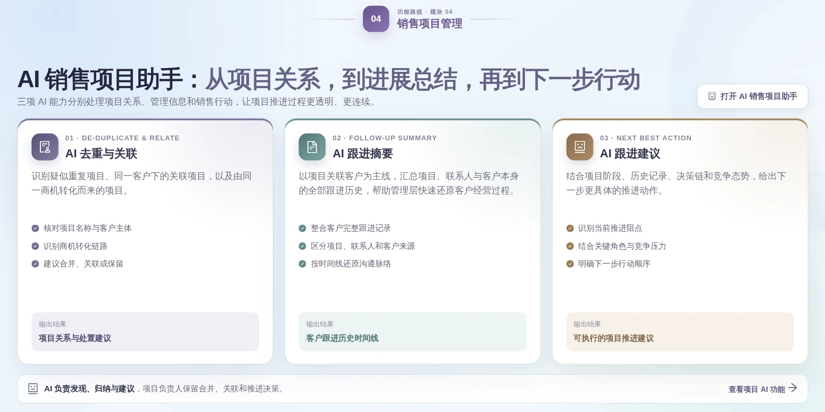The height and width of the screenshot is (412, 825).
Task: Click the 识别商机转化链路 bullet text
Action: point(76,246)
